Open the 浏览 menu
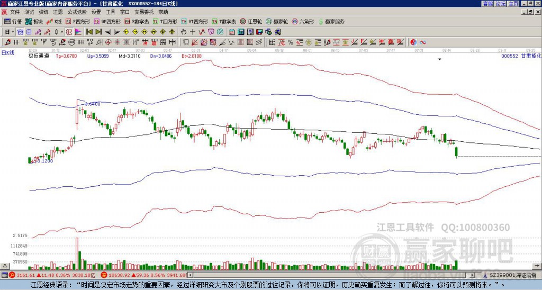 tap(30, 12)
